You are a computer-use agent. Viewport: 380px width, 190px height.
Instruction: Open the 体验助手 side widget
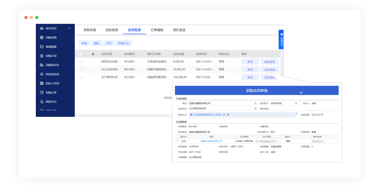(281, 40)
